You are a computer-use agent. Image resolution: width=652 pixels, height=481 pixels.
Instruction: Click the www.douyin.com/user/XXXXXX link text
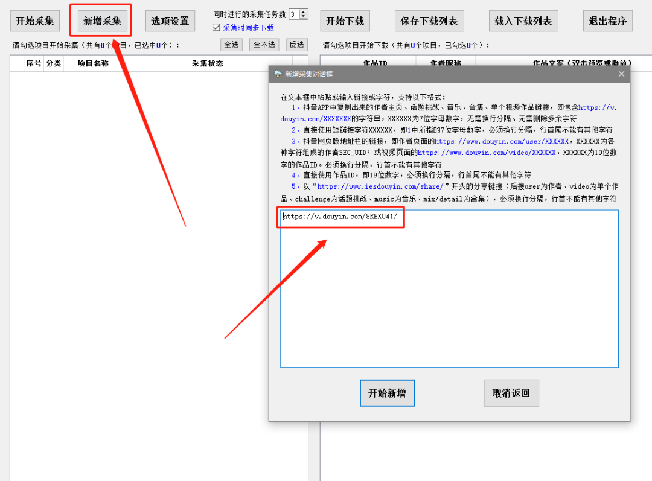pyautogui.click(x=502, y=141)
